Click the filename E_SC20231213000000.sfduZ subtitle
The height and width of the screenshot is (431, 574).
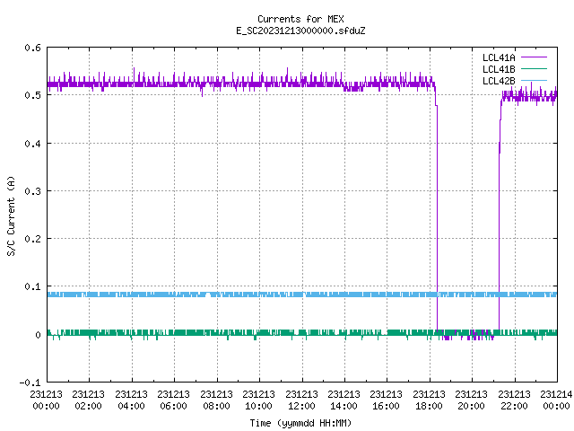(x=300, y=31)
